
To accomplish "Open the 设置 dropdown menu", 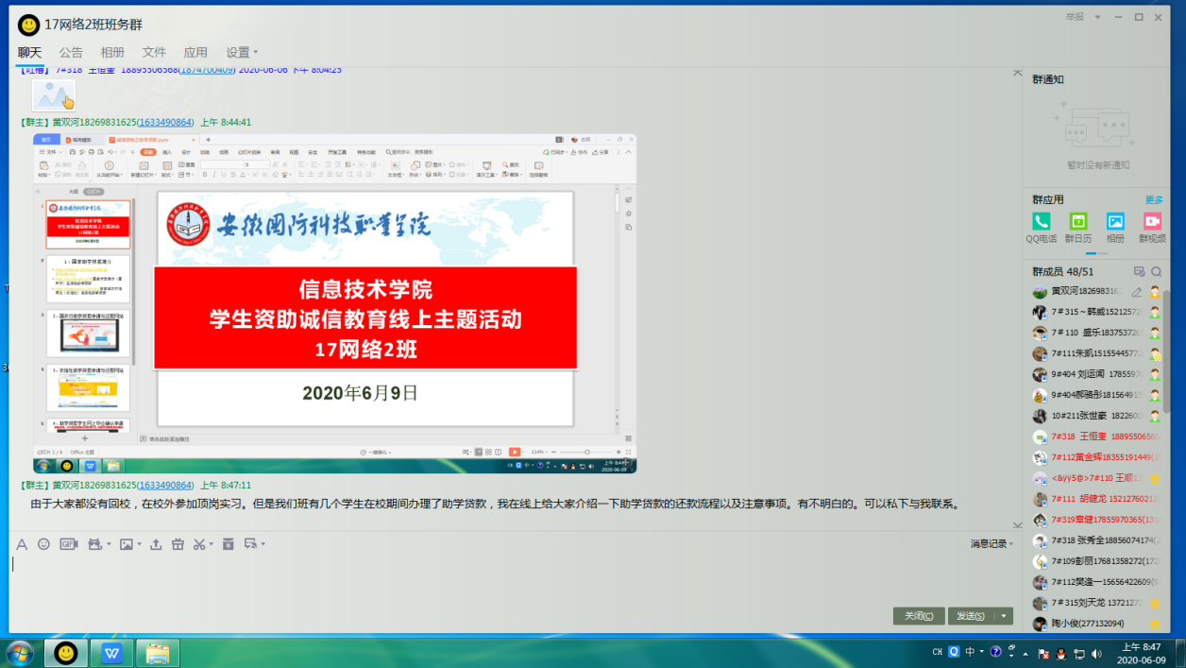I will point(242,52).
